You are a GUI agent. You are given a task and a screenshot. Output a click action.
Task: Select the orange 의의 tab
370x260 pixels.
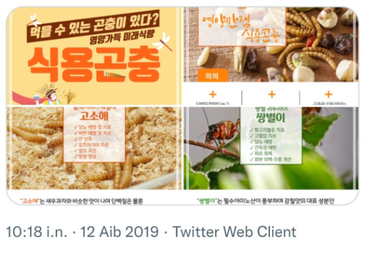click(213, 75)
